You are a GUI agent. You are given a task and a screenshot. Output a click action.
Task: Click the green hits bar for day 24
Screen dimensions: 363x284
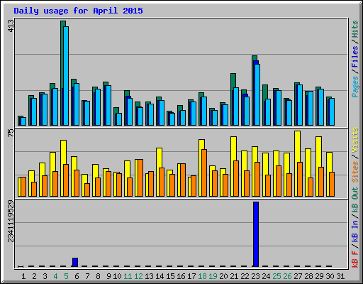point(264,104)
